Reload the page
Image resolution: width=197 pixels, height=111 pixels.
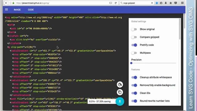click(x=116, y=3)
